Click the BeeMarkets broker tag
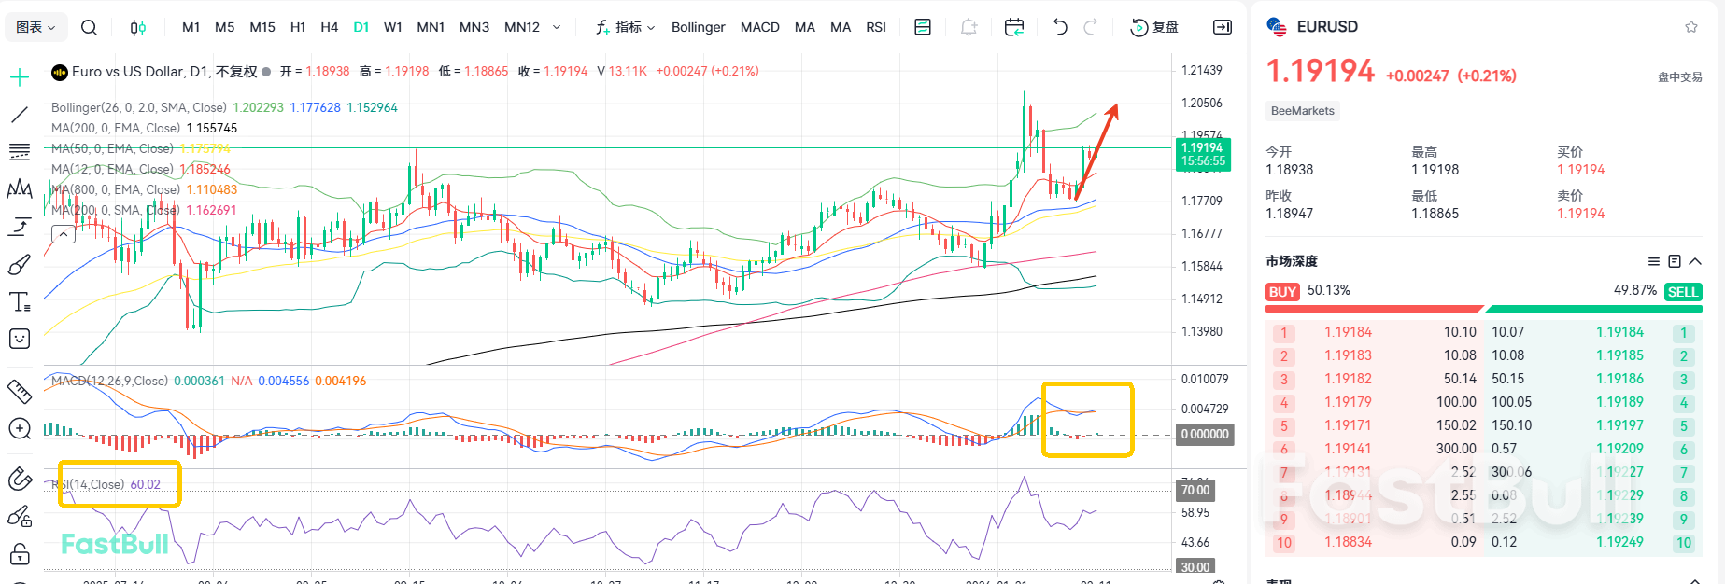1725x584 pixels. (1302, 111)
